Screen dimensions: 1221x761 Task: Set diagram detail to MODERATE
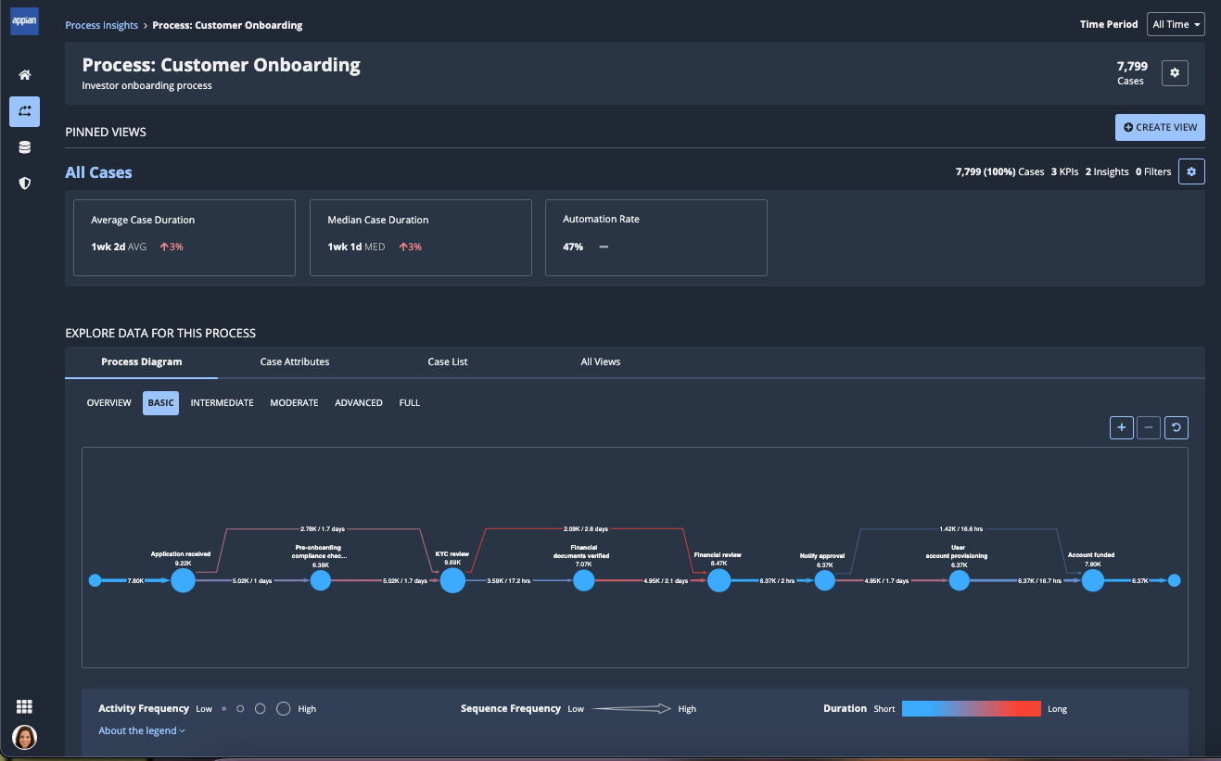(294, 403)
